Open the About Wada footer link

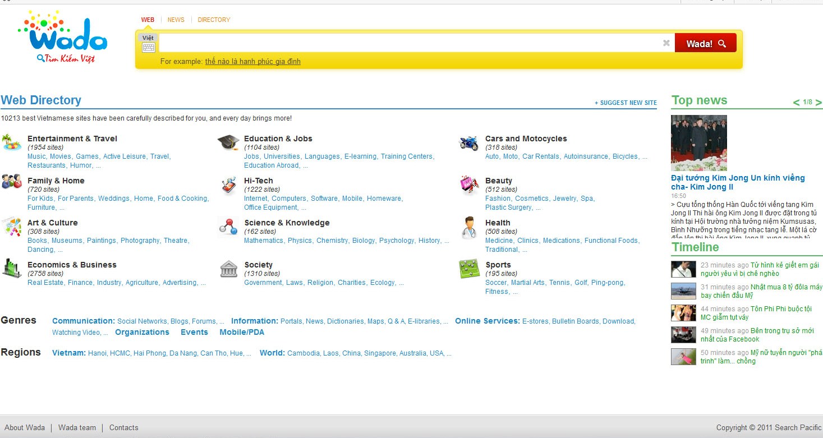[x=25, y=427]
